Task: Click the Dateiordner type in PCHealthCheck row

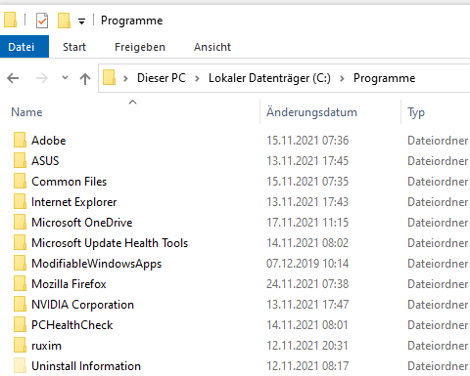Action: point(438,325)
